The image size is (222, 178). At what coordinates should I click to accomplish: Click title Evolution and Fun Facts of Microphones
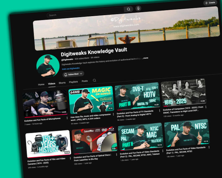point(42,120)
